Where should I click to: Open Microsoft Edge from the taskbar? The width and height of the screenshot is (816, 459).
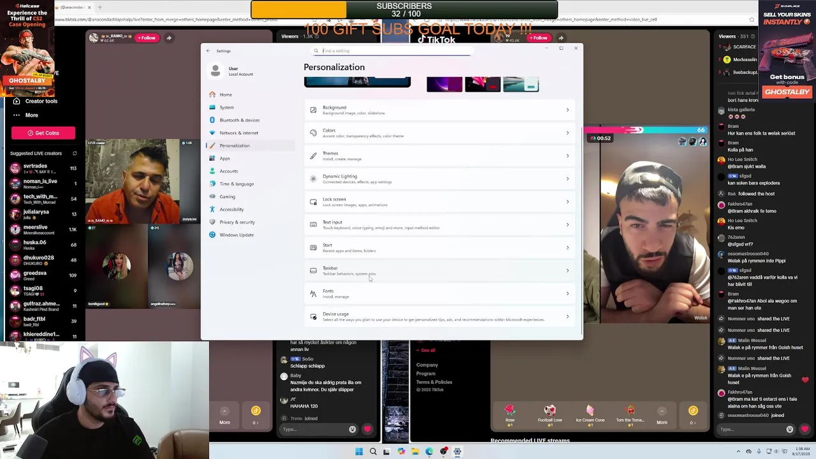(429, 451)
